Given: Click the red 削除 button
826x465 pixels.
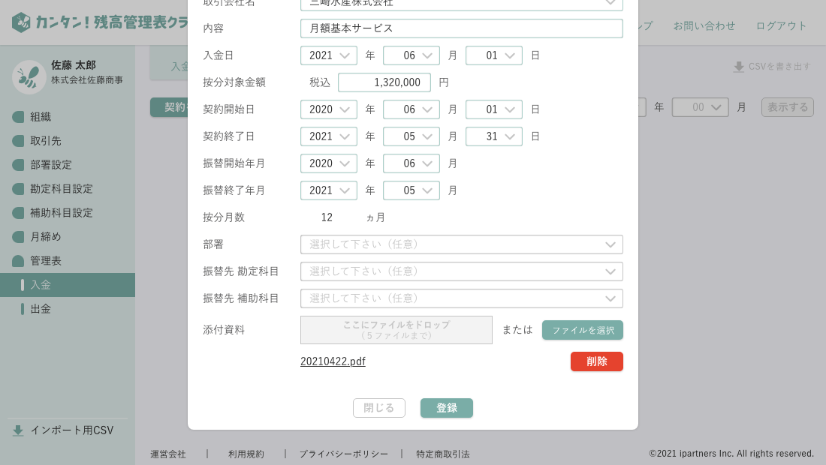Looking at the screenshot, I should click(x=597, y=361).
